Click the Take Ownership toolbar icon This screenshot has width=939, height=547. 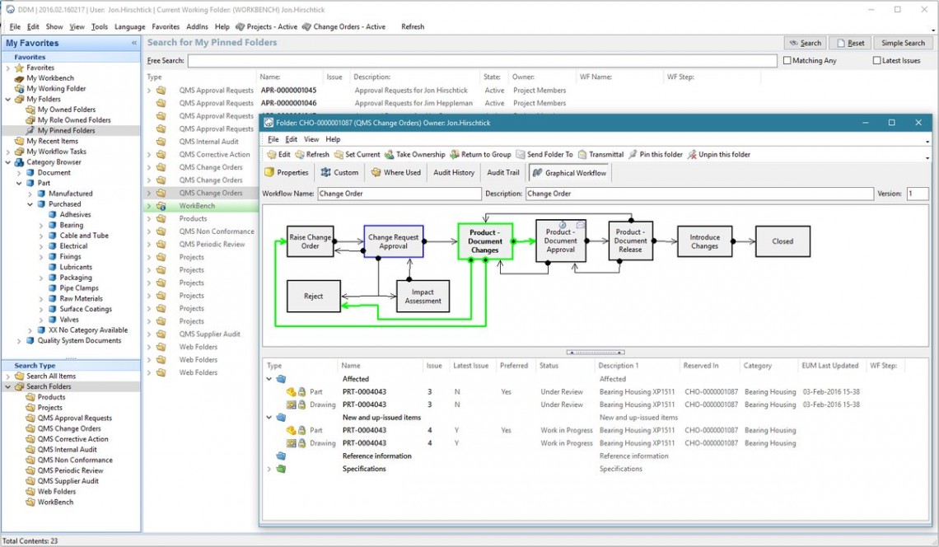tap(389, 154)
